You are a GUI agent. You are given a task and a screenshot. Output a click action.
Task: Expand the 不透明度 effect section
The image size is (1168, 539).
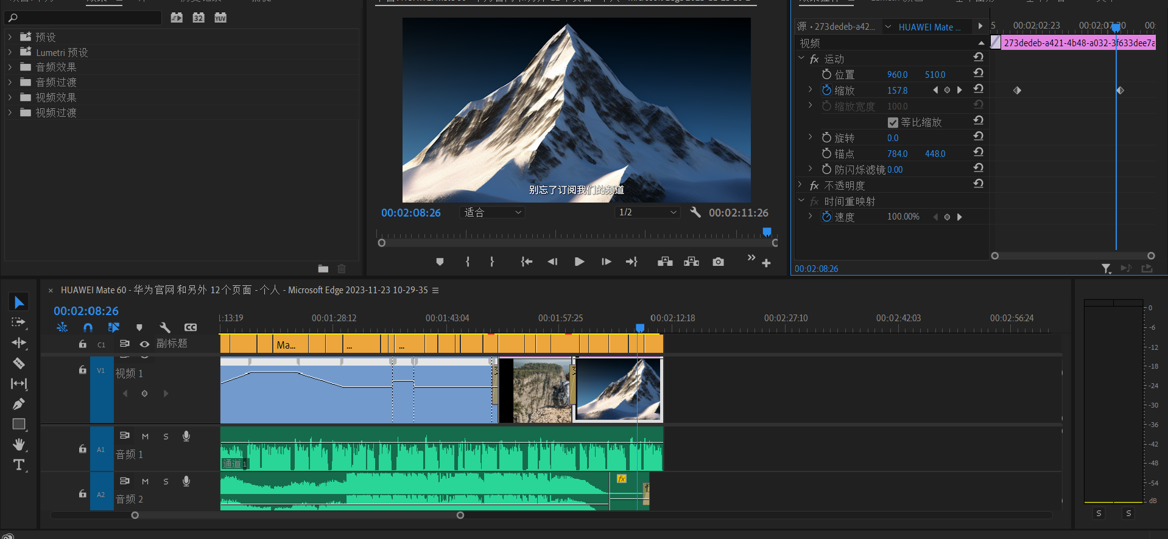[x=800, y=185]
